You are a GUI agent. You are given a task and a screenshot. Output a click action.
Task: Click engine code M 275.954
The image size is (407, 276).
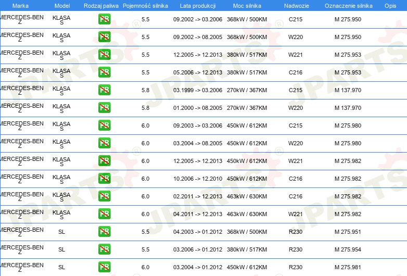coord(348,249)
